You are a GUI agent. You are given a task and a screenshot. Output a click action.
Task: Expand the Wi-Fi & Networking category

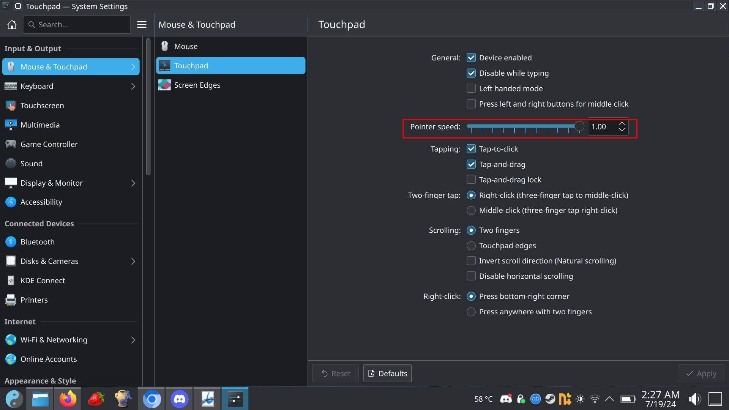point(133,340)
